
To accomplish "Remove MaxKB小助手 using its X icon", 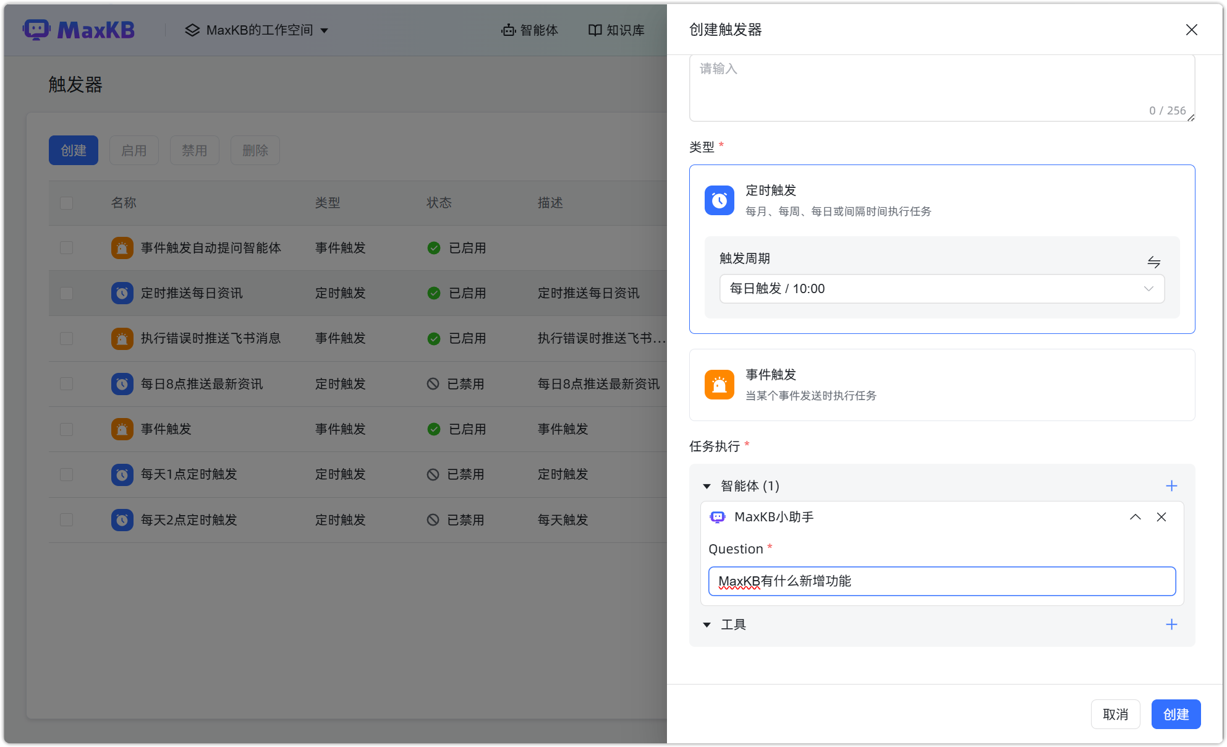I will 1161,517.
